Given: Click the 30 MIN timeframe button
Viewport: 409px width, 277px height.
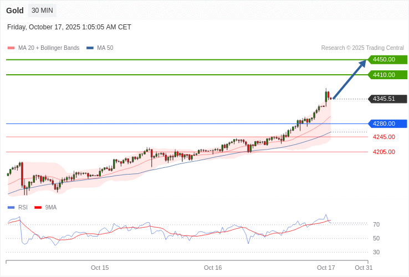Looking at the screenshot, I should 42,11.
